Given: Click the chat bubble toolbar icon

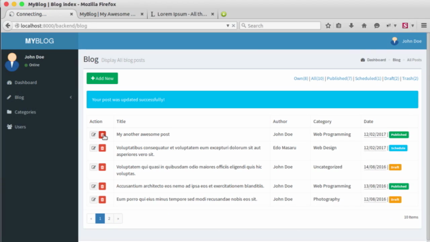Looking at the screenshot, I should (x=377, y=26).
